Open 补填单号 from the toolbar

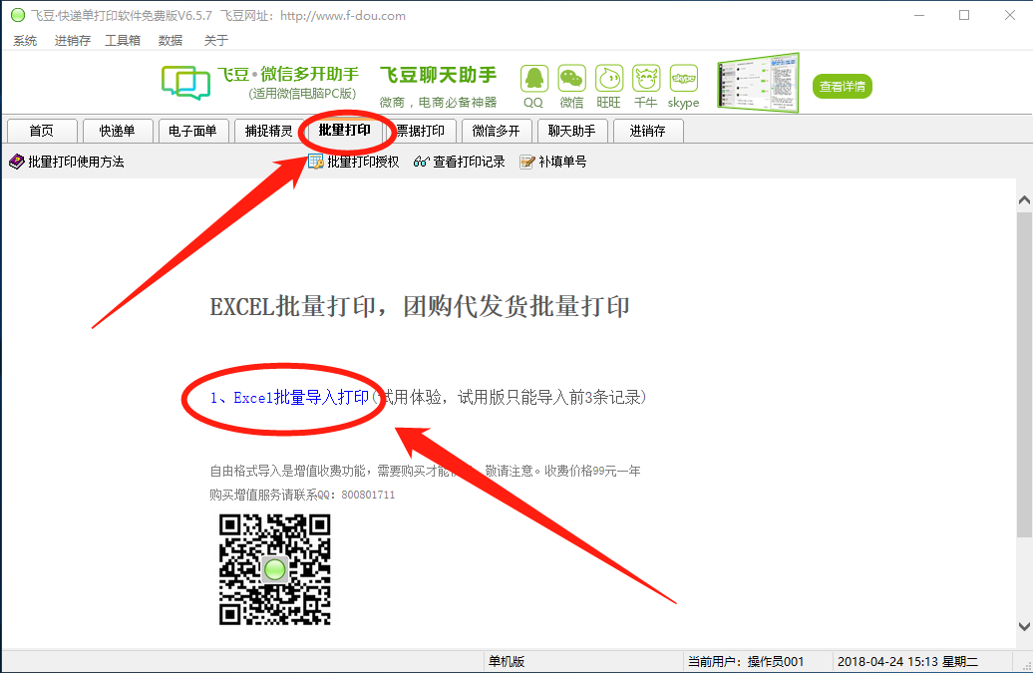[562, 162]
